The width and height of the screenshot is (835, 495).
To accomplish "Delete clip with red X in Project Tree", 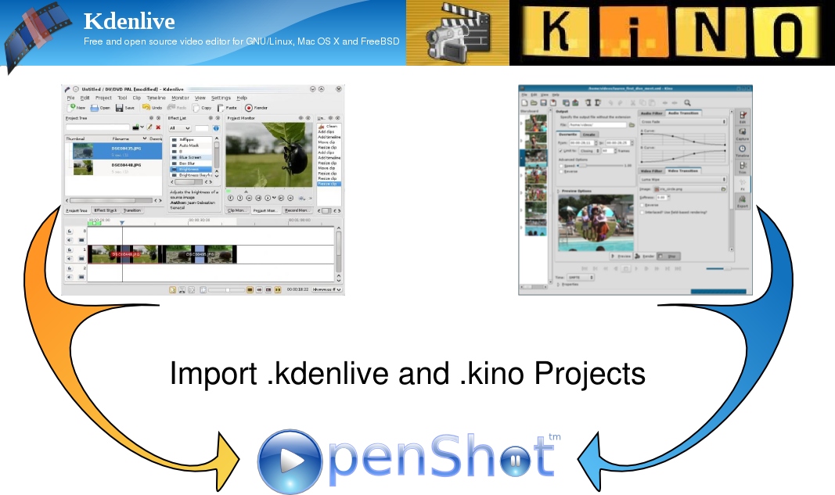I will (x=158, y=127).
